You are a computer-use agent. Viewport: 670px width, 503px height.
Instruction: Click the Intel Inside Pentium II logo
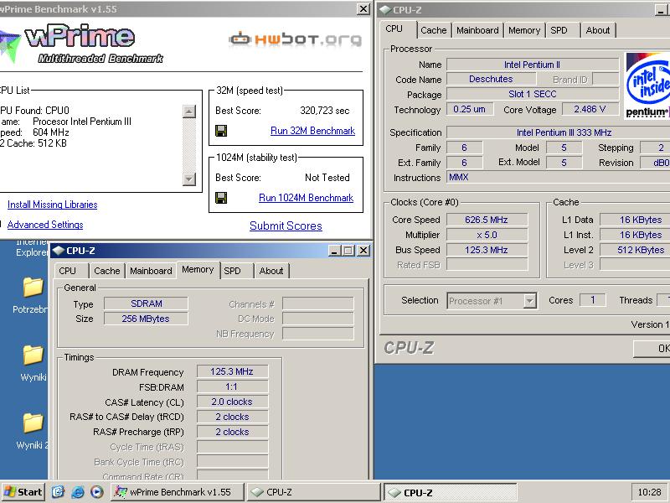[647, 86]
